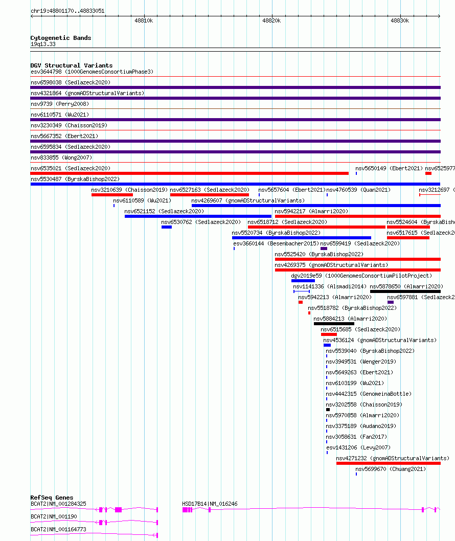Click the Cytogenetic Bands track heading
The height and width of the screenshot is (541, 455).
point(61,38)
